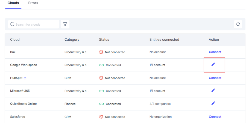
Task: Click the Category column header
Action: point(72,40)
